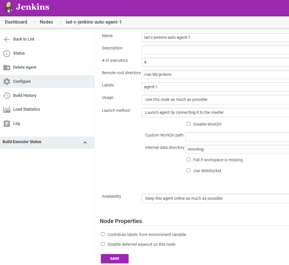Viewport: 289px width, 265px height.
Task: Enable the Disable WorkDir checkbox
Action: pyautogui.click(x=188, y=124)
